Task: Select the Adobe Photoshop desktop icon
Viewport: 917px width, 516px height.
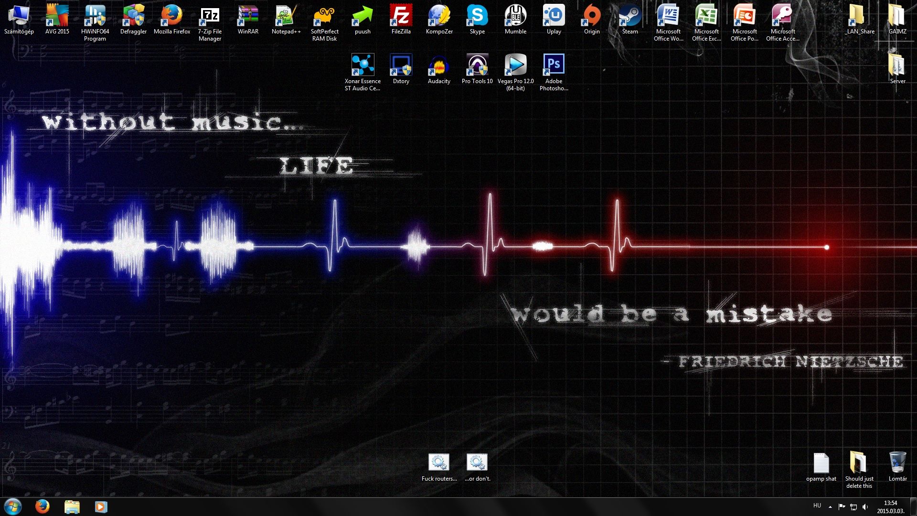Action: point(554,66)
